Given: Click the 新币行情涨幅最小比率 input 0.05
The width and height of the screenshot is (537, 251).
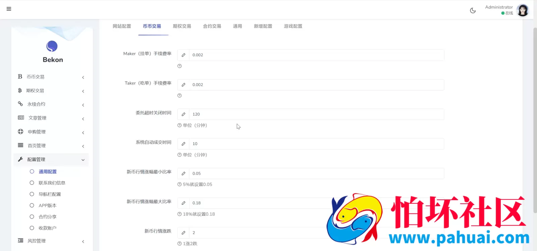Looking at the screenshot, I should (x=316, y=174).
